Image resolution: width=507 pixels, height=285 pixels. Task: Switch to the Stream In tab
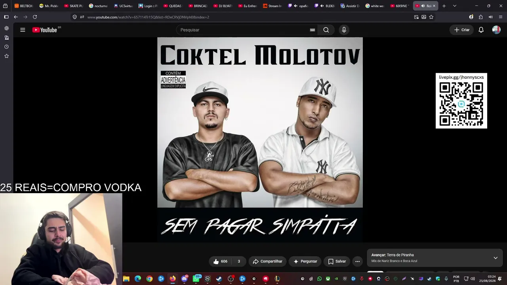tap(272, 6)
